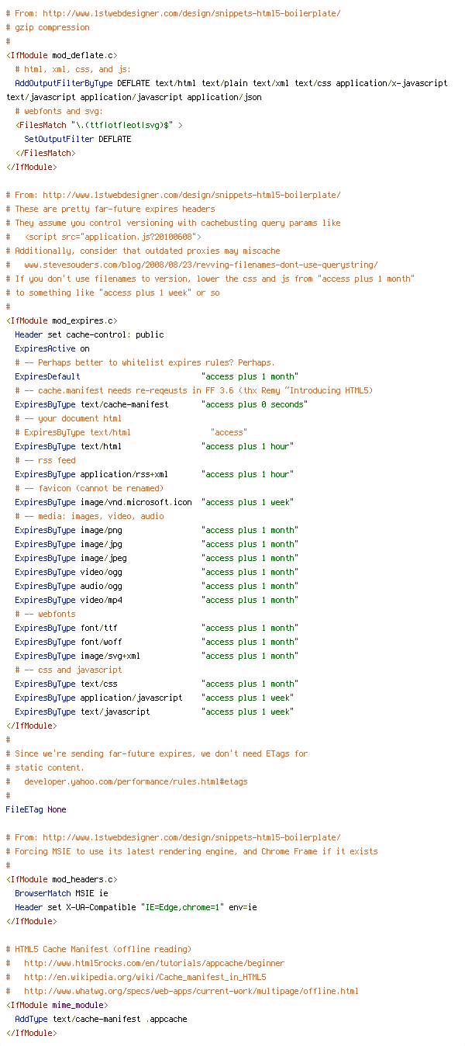Viewport: 465px width, 1046px height.
Task: Click the ExpiresByType font/woff line
Action: pos(157,642)
